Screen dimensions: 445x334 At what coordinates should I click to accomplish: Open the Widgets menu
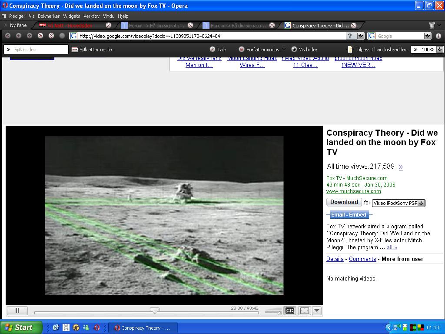(x=72, y=16)
